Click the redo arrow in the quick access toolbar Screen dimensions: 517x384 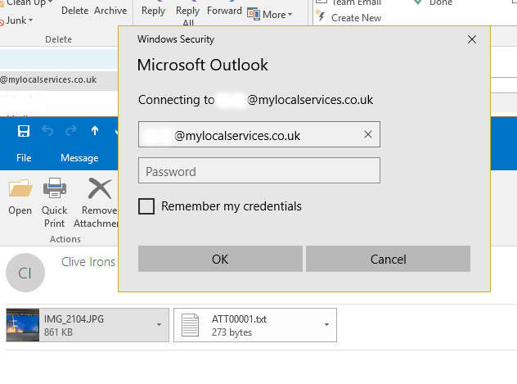click(x=71, y=131)
